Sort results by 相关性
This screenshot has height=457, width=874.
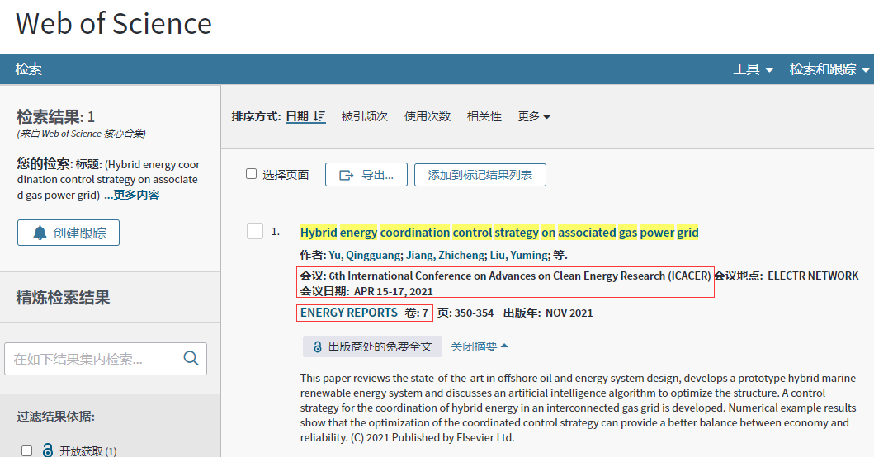coord(484,116)
